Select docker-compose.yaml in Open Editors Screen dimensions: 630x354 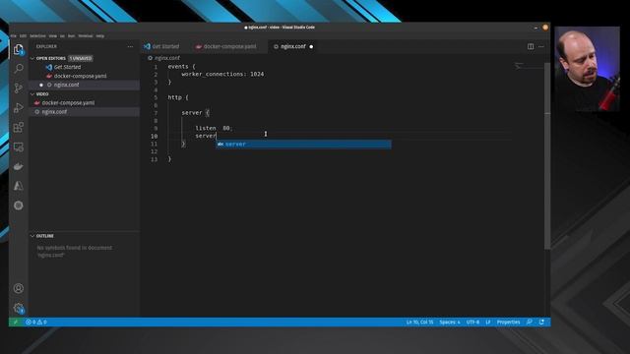80,76
